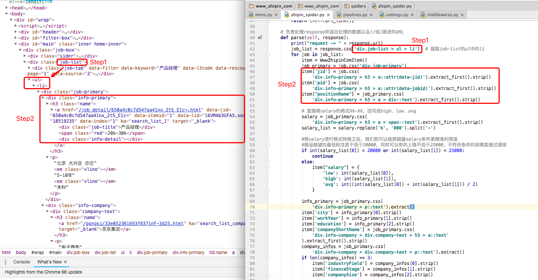Expand the div id header node
The height and width of the screenshot is (280, 538).
(x=16, y=32)
